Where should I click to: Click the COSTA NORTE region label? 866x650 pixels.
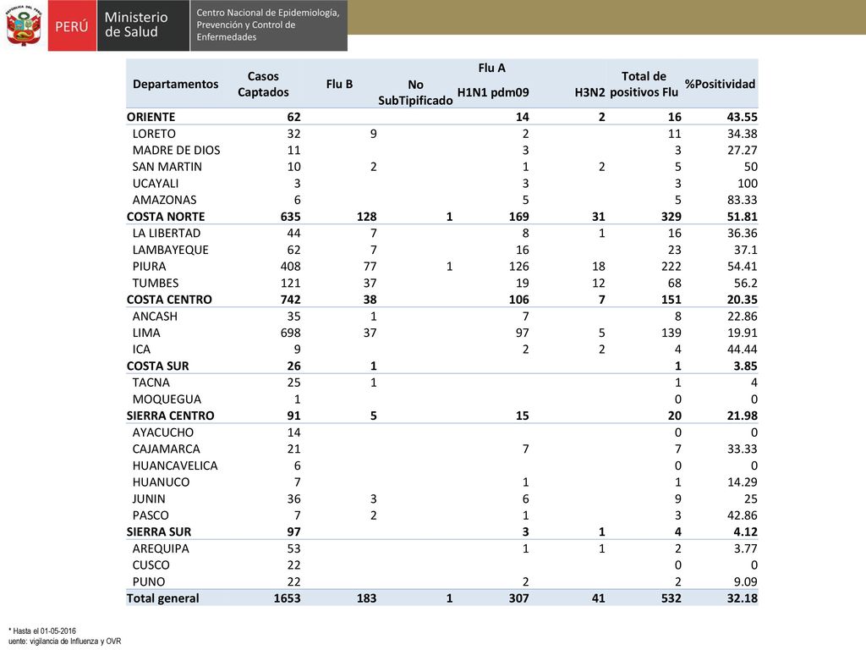[166, 217]
